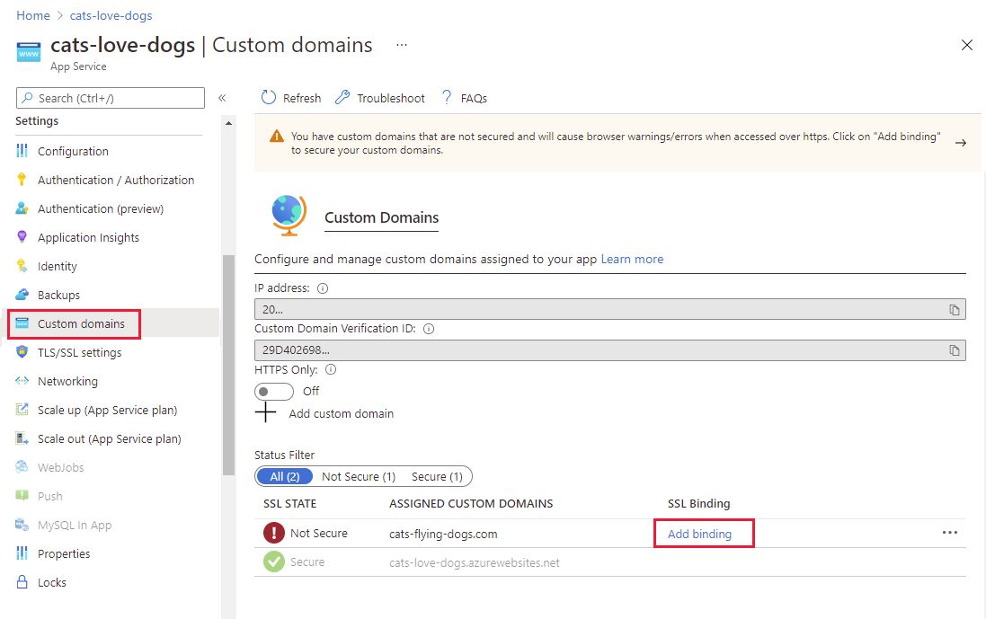
Task: Show info for IP address
Action: click(323, 288)
